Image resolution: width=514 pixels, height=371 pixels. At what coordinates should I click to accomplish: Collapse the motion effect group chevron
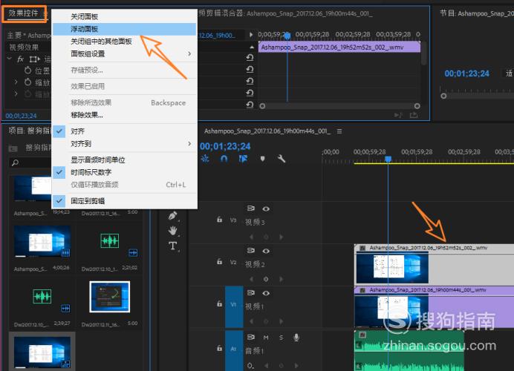coord(10,59)
